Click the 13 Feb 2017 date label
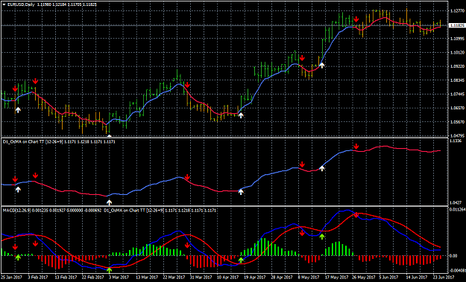Viewport: 466px width, 282px height. (x=66, y=278)
